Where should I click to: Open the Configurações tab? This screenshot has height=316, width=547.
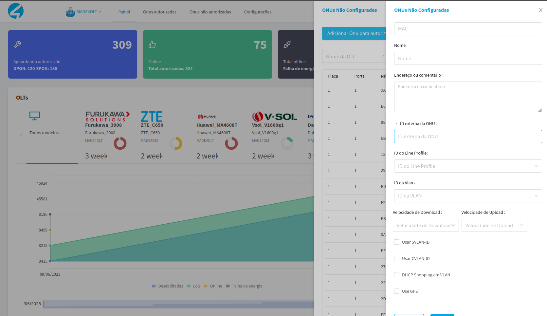click(x=258, y=12)
